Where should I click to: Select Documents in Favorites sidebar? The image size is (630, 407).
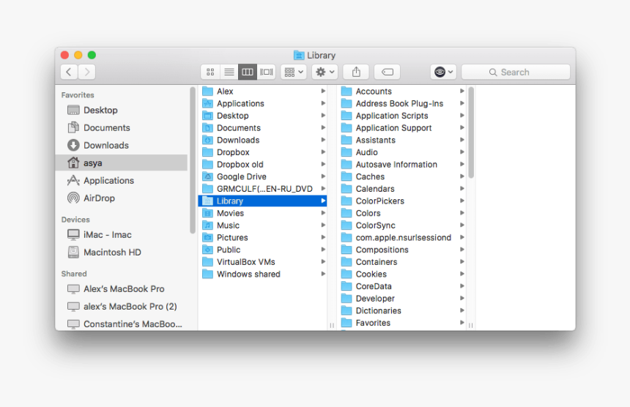point(122,127)
